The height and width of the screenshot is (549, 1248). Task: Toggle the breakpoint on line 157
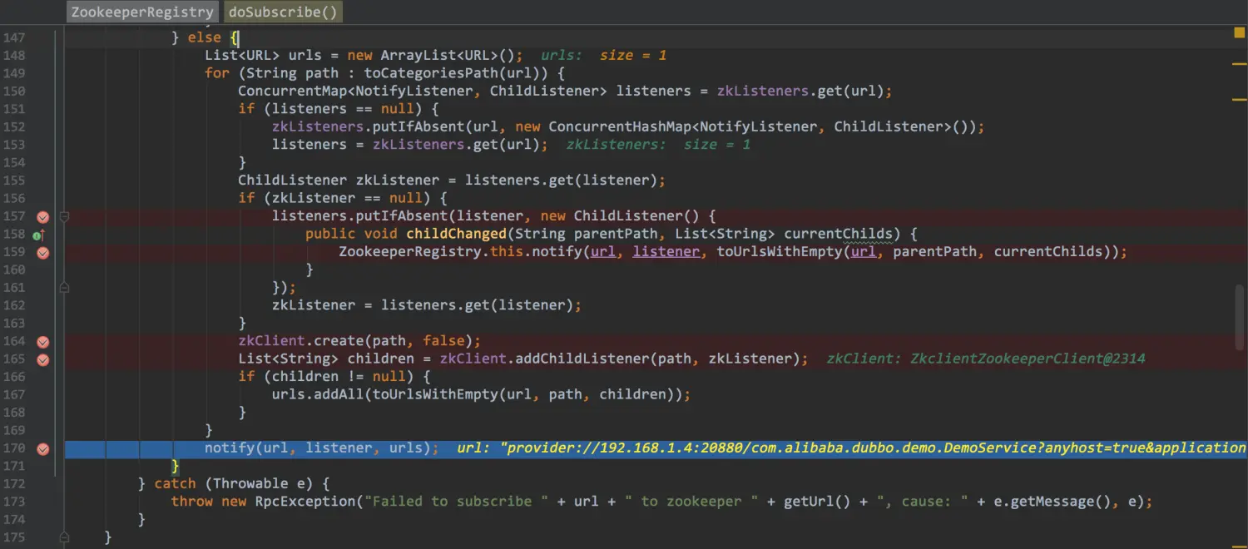click(43, 217)
